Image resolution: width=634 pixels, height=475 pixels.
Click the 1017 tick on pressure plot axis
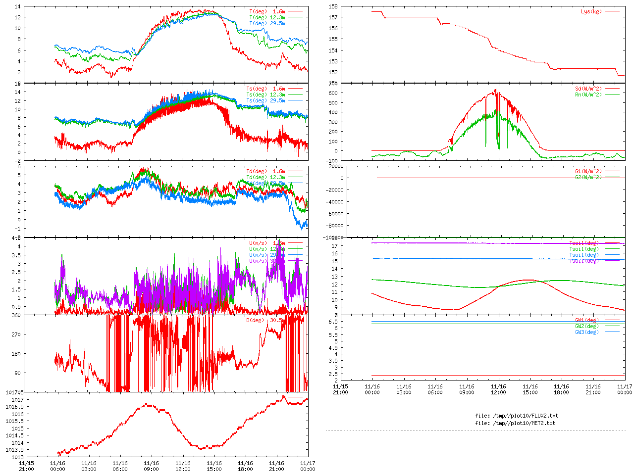click(17, 400)
